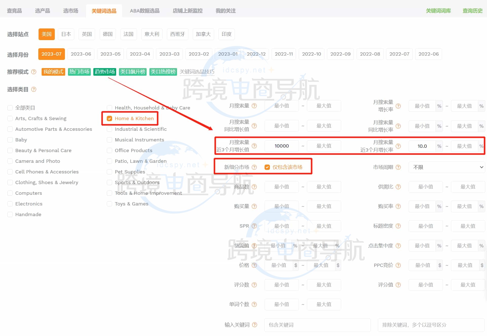The image size is (487, 336).
Task: Select the 2023-06 month button
Action: click(x=81, y=54)
